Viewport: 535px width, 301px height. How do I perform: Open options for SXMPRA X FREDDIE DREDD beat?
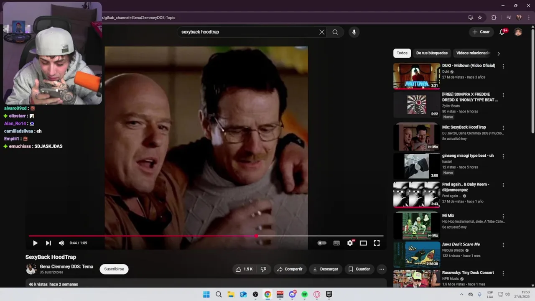pyautogui.click(x=503, y=95)
